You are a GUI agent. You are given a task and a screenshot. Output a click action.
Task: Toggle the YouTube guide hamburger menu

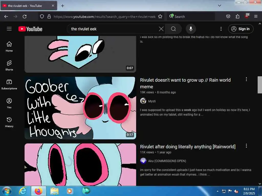[x=9, y=29]
